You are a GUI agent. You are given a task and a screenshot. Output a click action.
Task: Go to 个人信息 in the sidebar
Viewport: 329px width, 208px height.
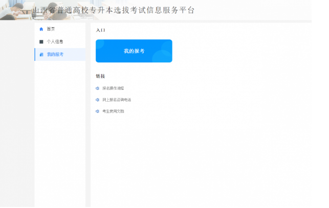(x=55, y=42)
